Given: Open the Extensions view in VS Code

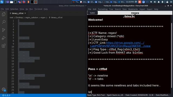Looking at the screenshot, I should click(x=4, y=46).
